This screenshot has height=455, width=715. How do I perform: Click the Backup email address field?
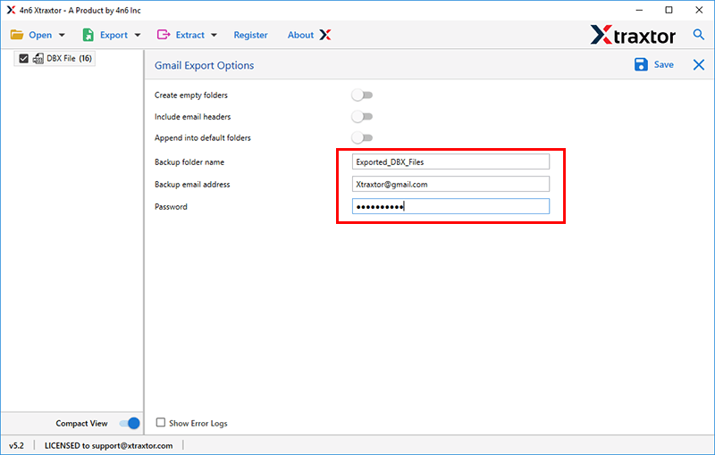(x=450, y=184)
